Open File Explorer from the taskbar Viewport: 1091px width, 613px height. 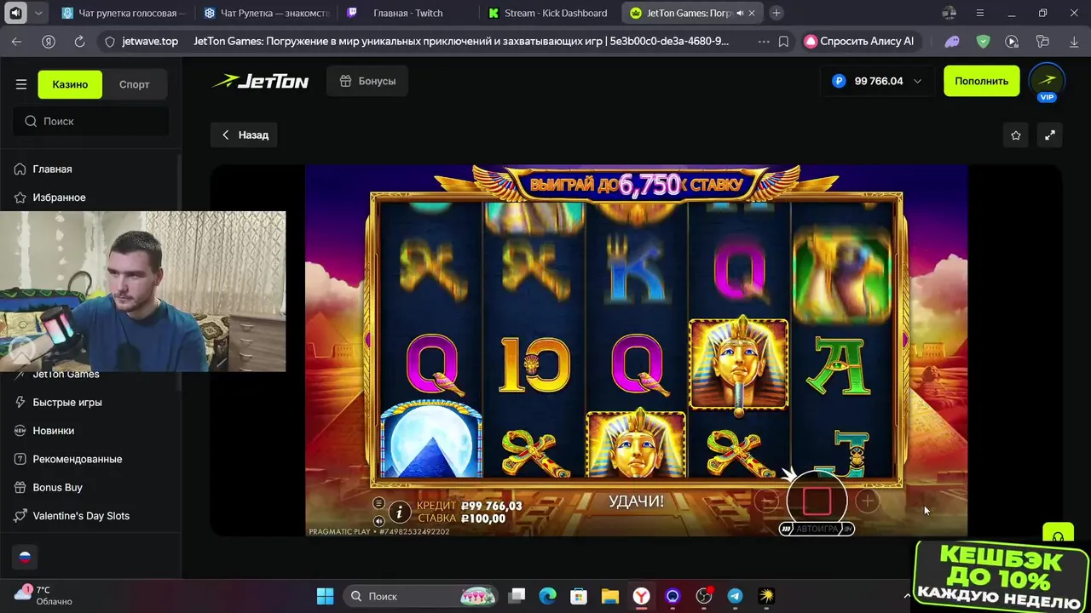pos(609,596)
